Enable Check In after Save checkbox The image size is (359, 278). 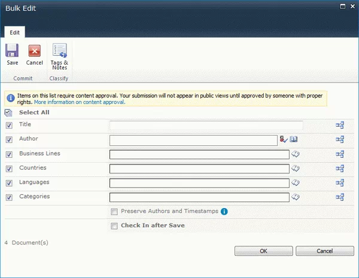point(114,226)
